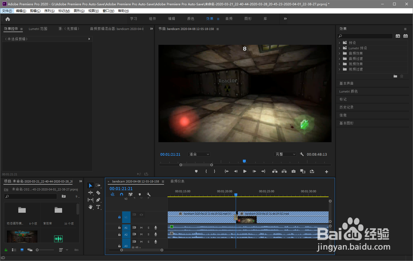Viewport: 413px width, 261px height.
Task: Go to Out point
Action: [x=263, y=171]
